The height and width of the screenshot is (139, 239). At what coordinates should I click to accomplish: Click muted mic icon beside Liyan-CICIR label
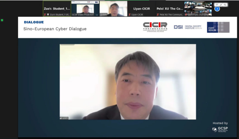point(130,15)
